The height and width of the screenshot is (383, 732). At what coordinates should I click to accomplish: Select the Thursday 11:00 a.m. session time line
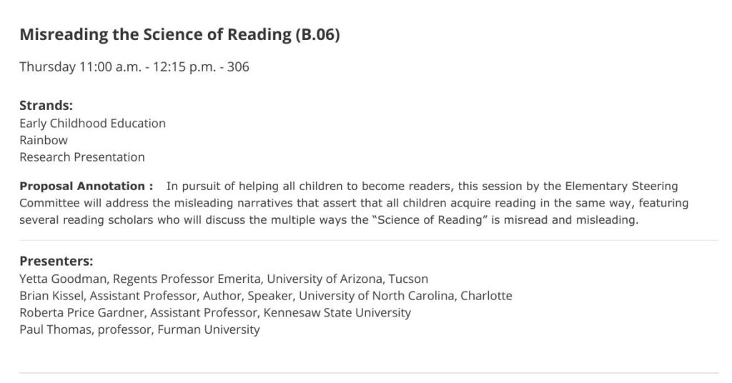[x=134, y=66]
